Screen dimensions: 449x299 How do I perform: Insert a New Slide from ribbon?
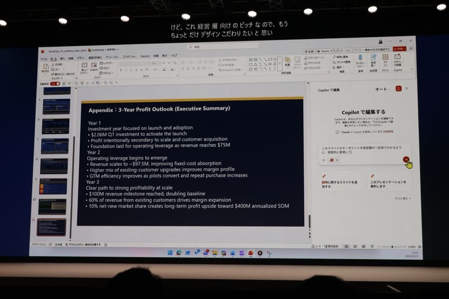pos(84,68)
